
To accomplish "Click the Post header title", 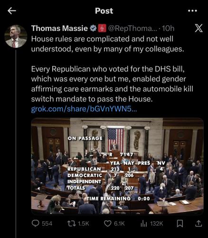I will (104, 11).
